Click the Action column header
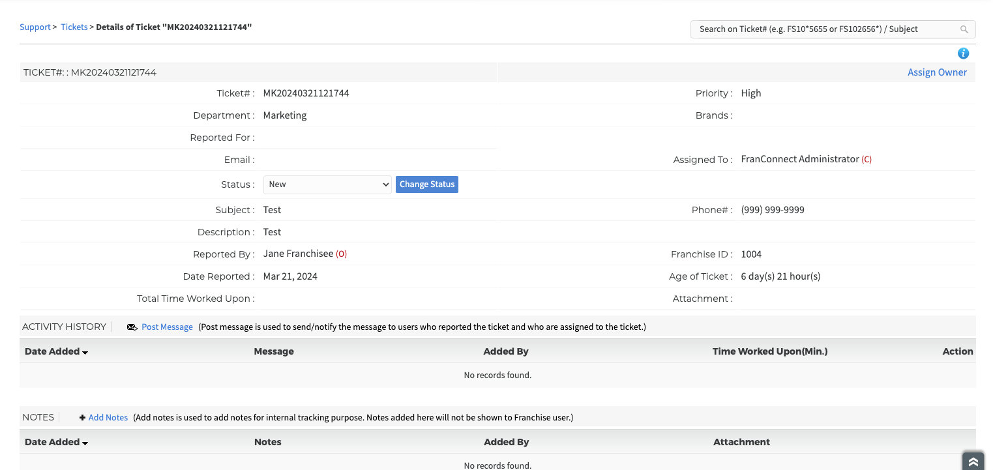The width and height of the screenshot is (993, 470). tap(958, 351)
